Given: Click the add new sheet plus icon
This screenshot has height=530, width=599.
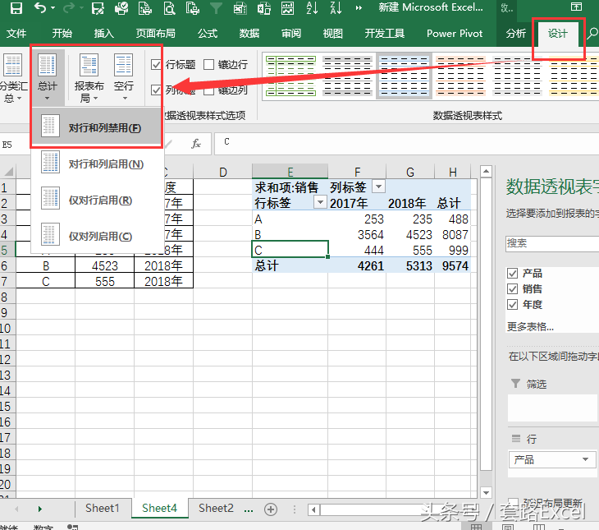Looking at the screenshot, I should tap(271, 509).
